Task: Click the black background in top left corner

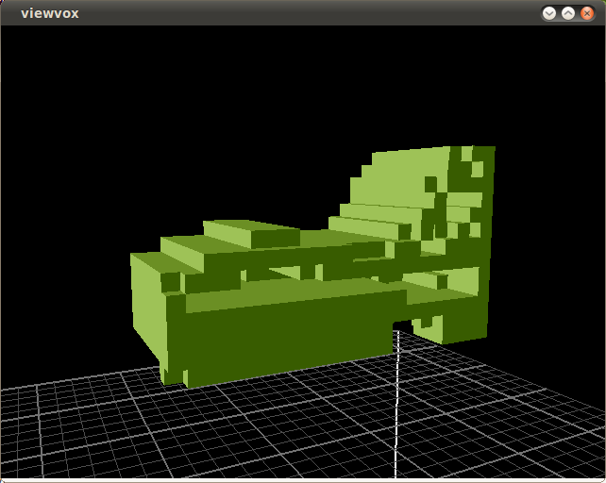Action: click(38, 57)
